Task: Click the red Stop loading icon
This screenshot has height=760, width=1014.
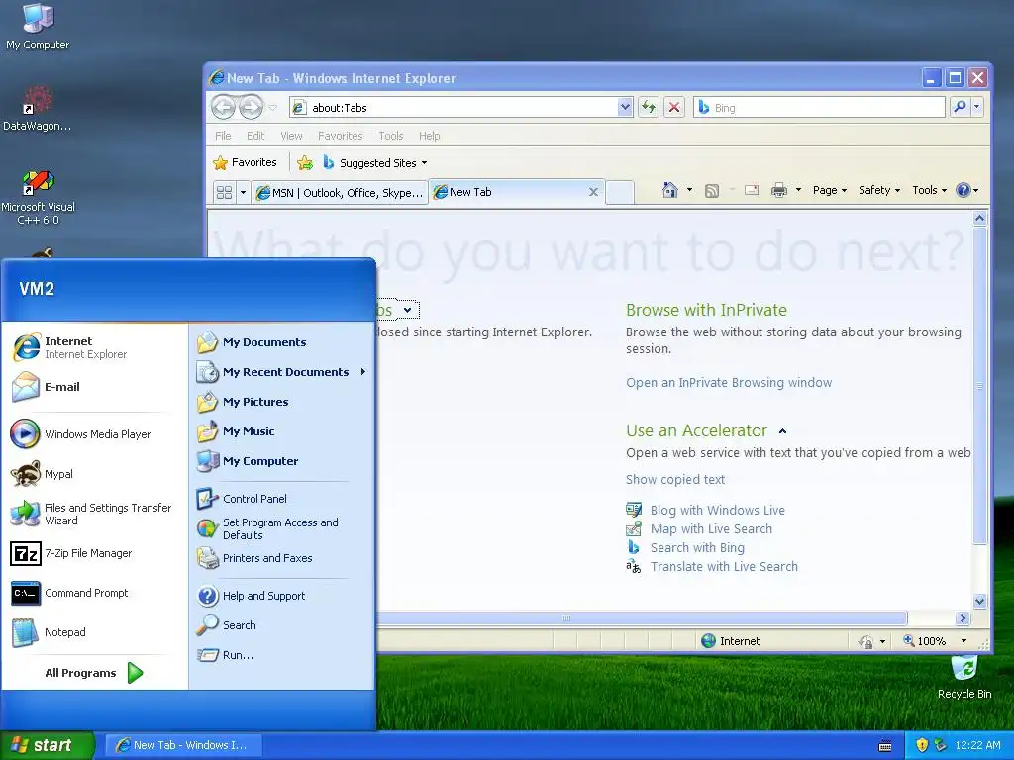Action: 674,107
